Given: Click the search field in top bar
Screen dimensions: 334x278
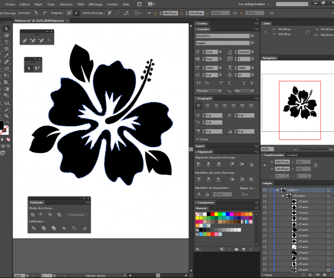Looking at the screenshot, I should coord(292,4).
